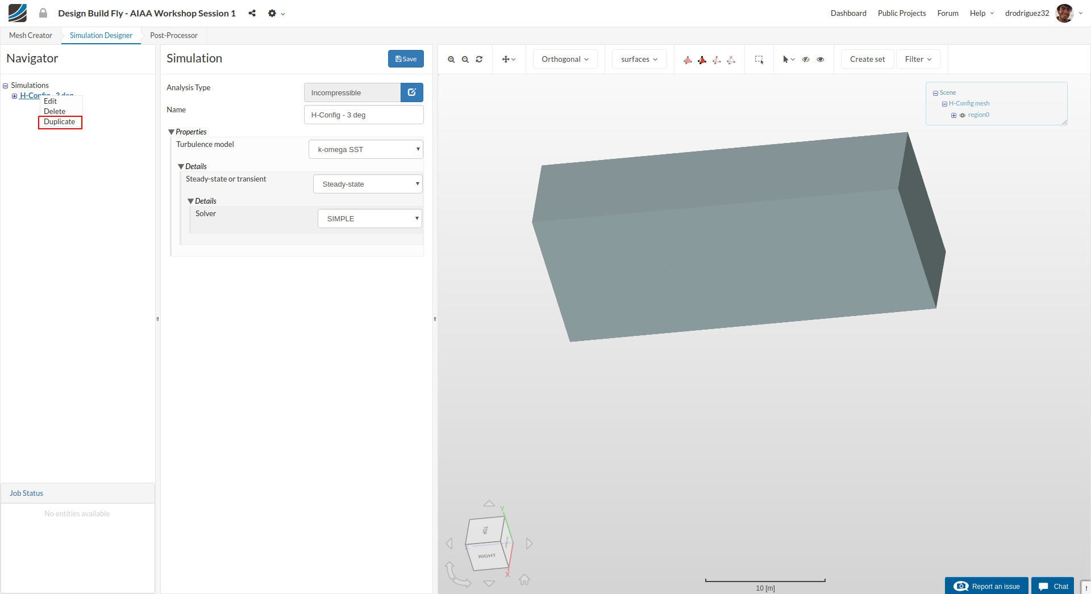1091x594 pixels.
Task: Click the Create set button
Action: pyautogui.click(x=867, y=60)
